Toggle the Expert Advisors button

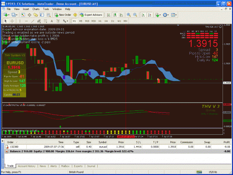91,15
